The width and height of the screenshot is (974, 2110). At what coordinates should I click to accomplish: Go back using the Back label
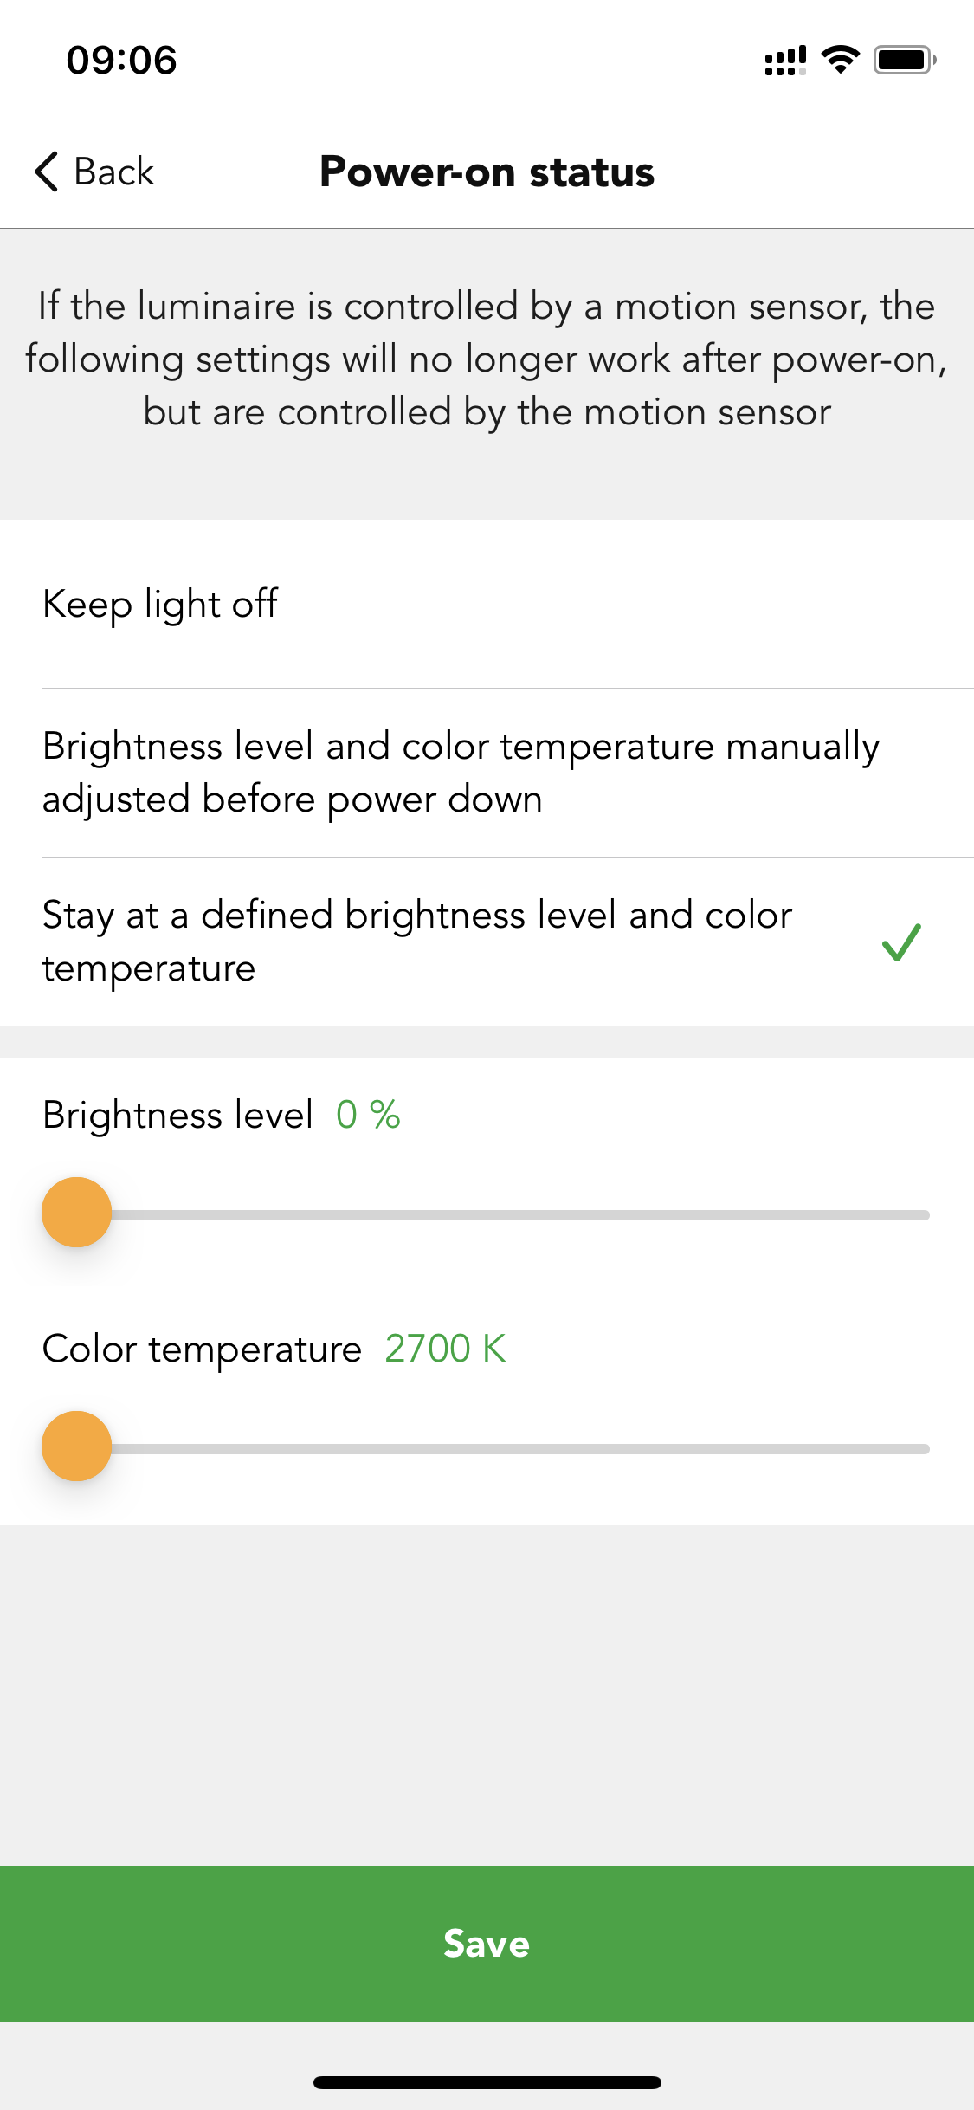tap(114, 172)
